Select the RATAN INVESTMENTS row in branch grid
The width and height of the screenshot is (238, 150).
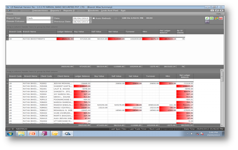33,39
